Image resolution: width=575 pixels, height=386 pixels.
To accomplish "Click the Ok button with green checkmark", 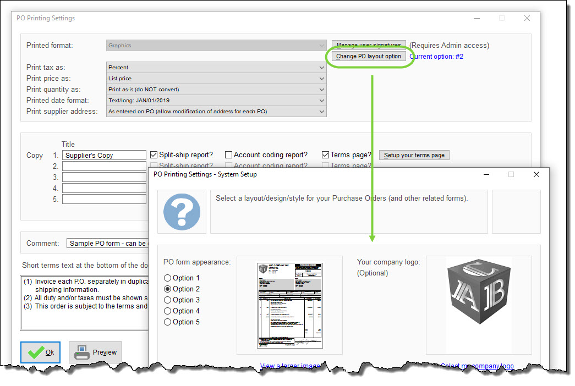I will (40, 352).
